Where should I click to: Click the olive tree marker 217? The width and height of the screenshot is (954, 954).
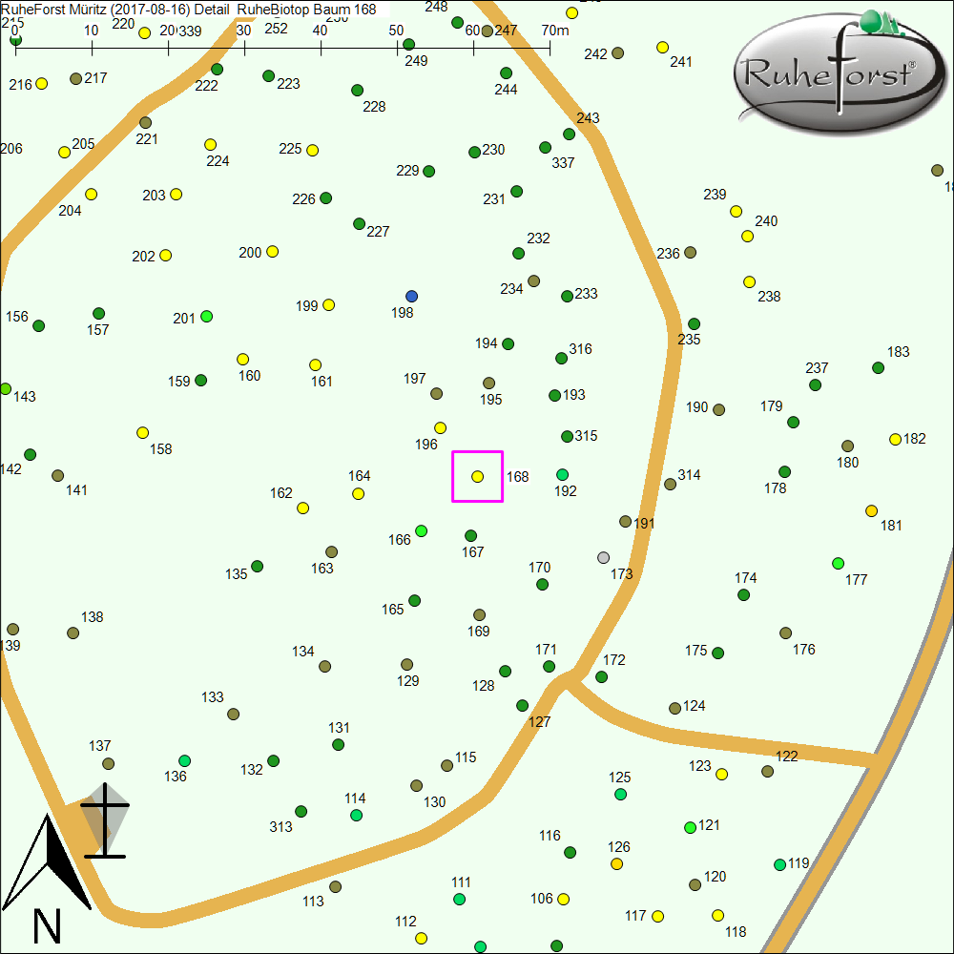pos(75,78)
